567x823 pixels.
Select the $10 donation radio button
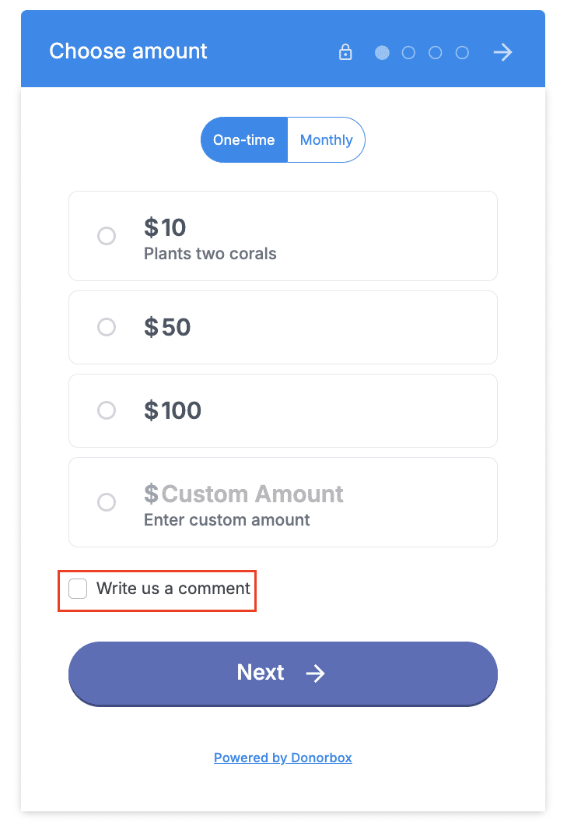[x=107, y=235]
